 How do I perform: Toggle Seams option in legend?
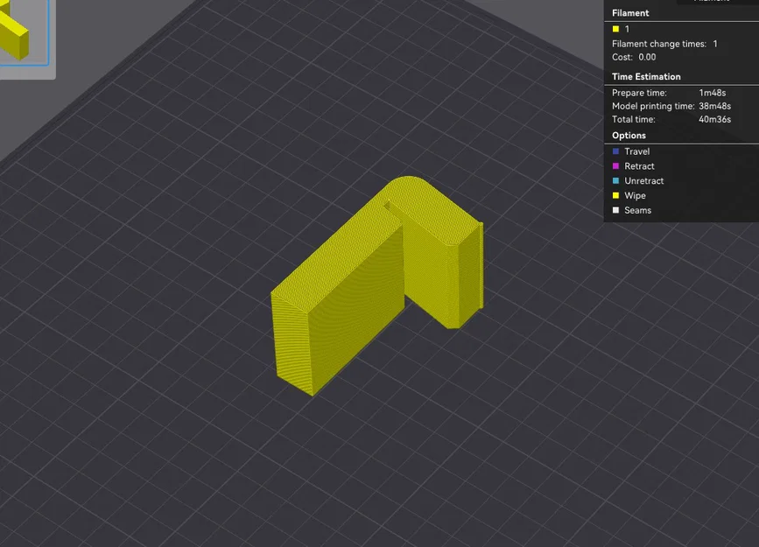coord(637,210)
